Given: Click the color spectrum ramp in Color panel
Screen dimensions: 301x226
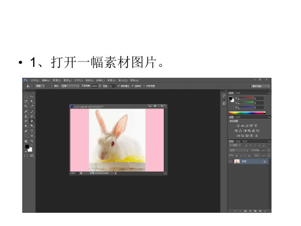Looking at the screenshot, I should click(247, 113).
